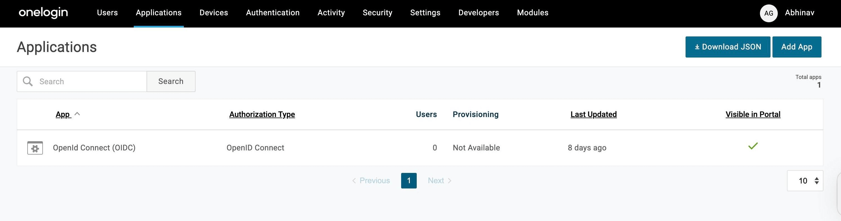Click the 8 days ago cell
Viewport: 841px width, 221px height.
click(x=587, y=148)
